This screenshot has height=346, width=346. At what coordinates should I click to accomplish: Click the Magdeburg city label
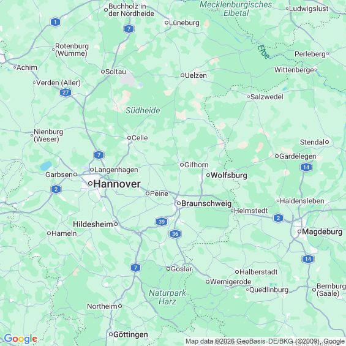(322, 231)
